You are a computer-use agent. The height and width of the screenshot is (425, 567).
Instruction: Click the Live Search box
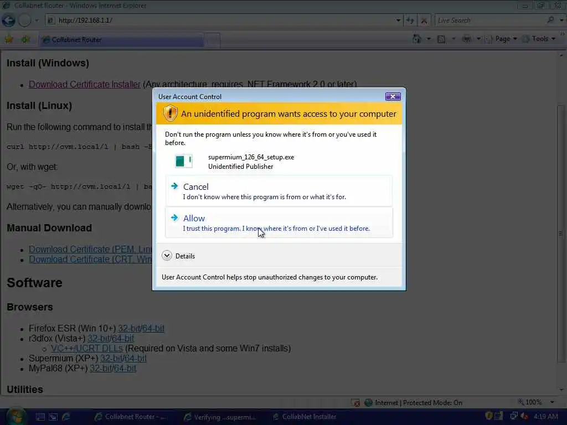point(491,20)
